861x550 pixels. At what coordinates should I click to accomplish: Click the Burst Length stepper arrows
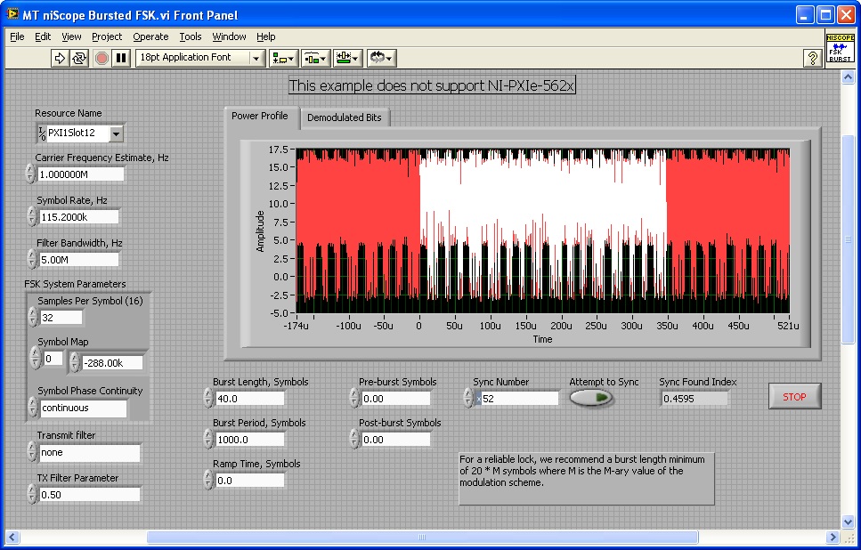coord(207,398)
